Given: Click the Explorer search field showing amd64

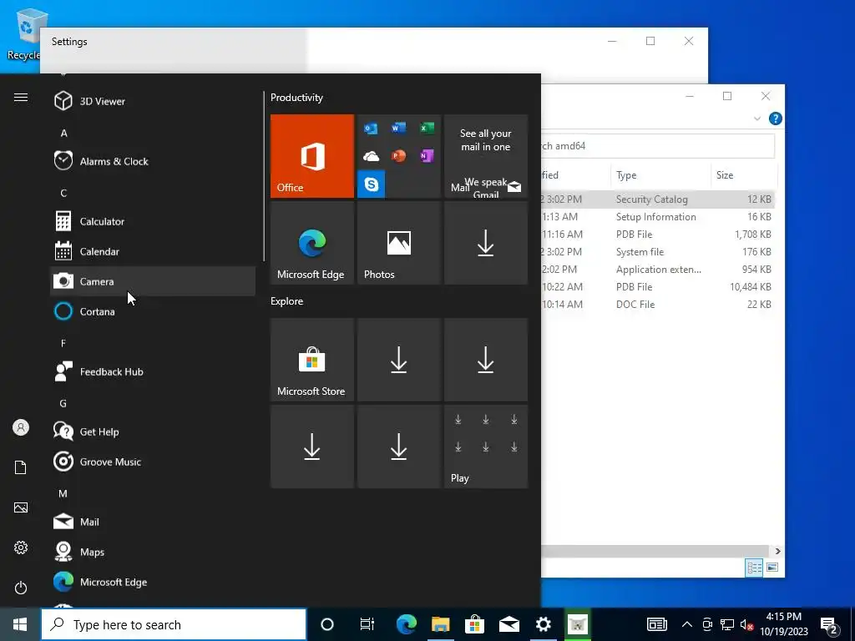Looking at the screenshot, I should click(x=658, y=146).
